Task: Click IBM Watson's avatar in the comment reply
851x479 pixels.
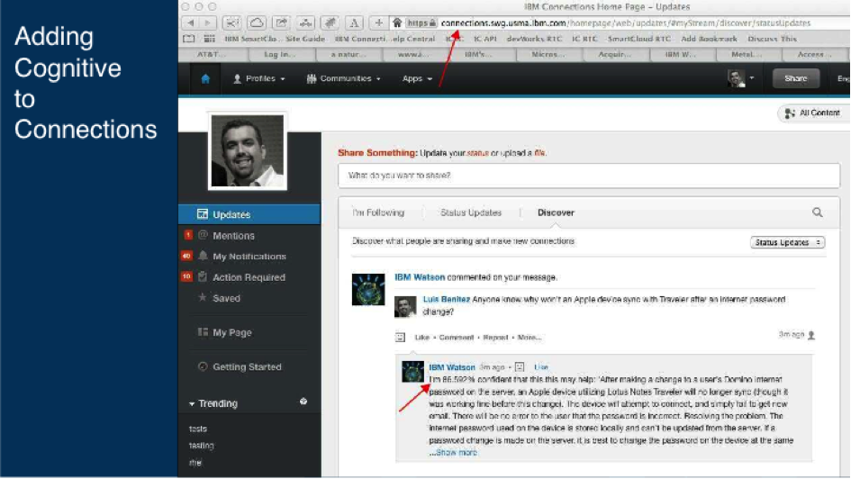Action: point(412,372)
